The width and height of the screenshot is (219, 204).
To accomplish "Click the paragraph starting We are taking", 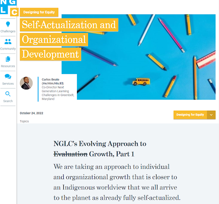I will (117, 182).
